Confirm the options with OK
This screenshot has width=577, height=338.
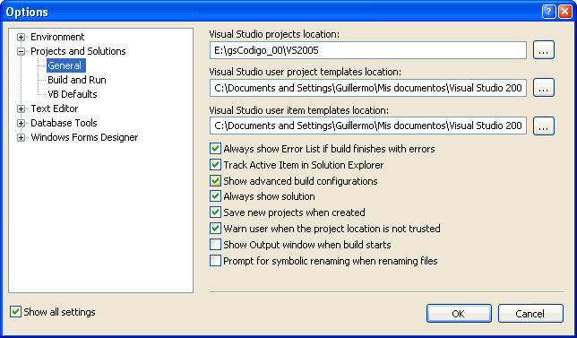click(459, 313)
